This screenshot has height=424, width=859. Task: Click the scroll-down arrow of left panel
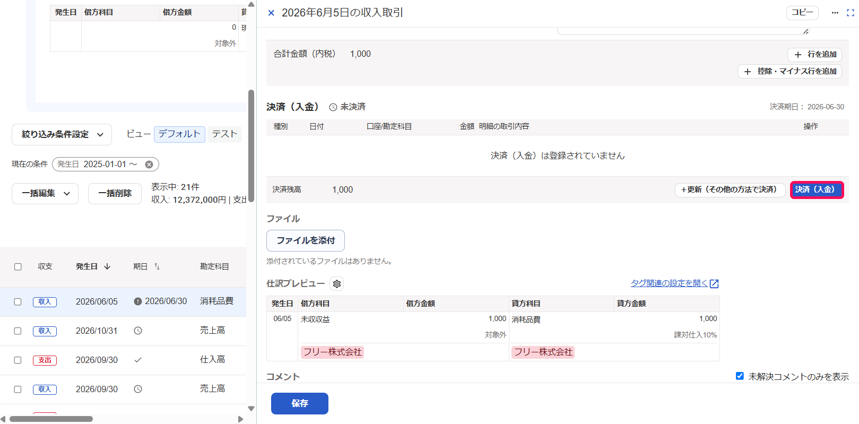(x=251, y=409)
